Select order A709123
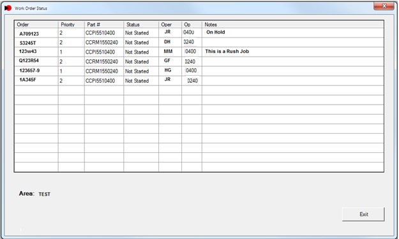Viewport: 399px width, 239px height. click(x=29, y=34)
